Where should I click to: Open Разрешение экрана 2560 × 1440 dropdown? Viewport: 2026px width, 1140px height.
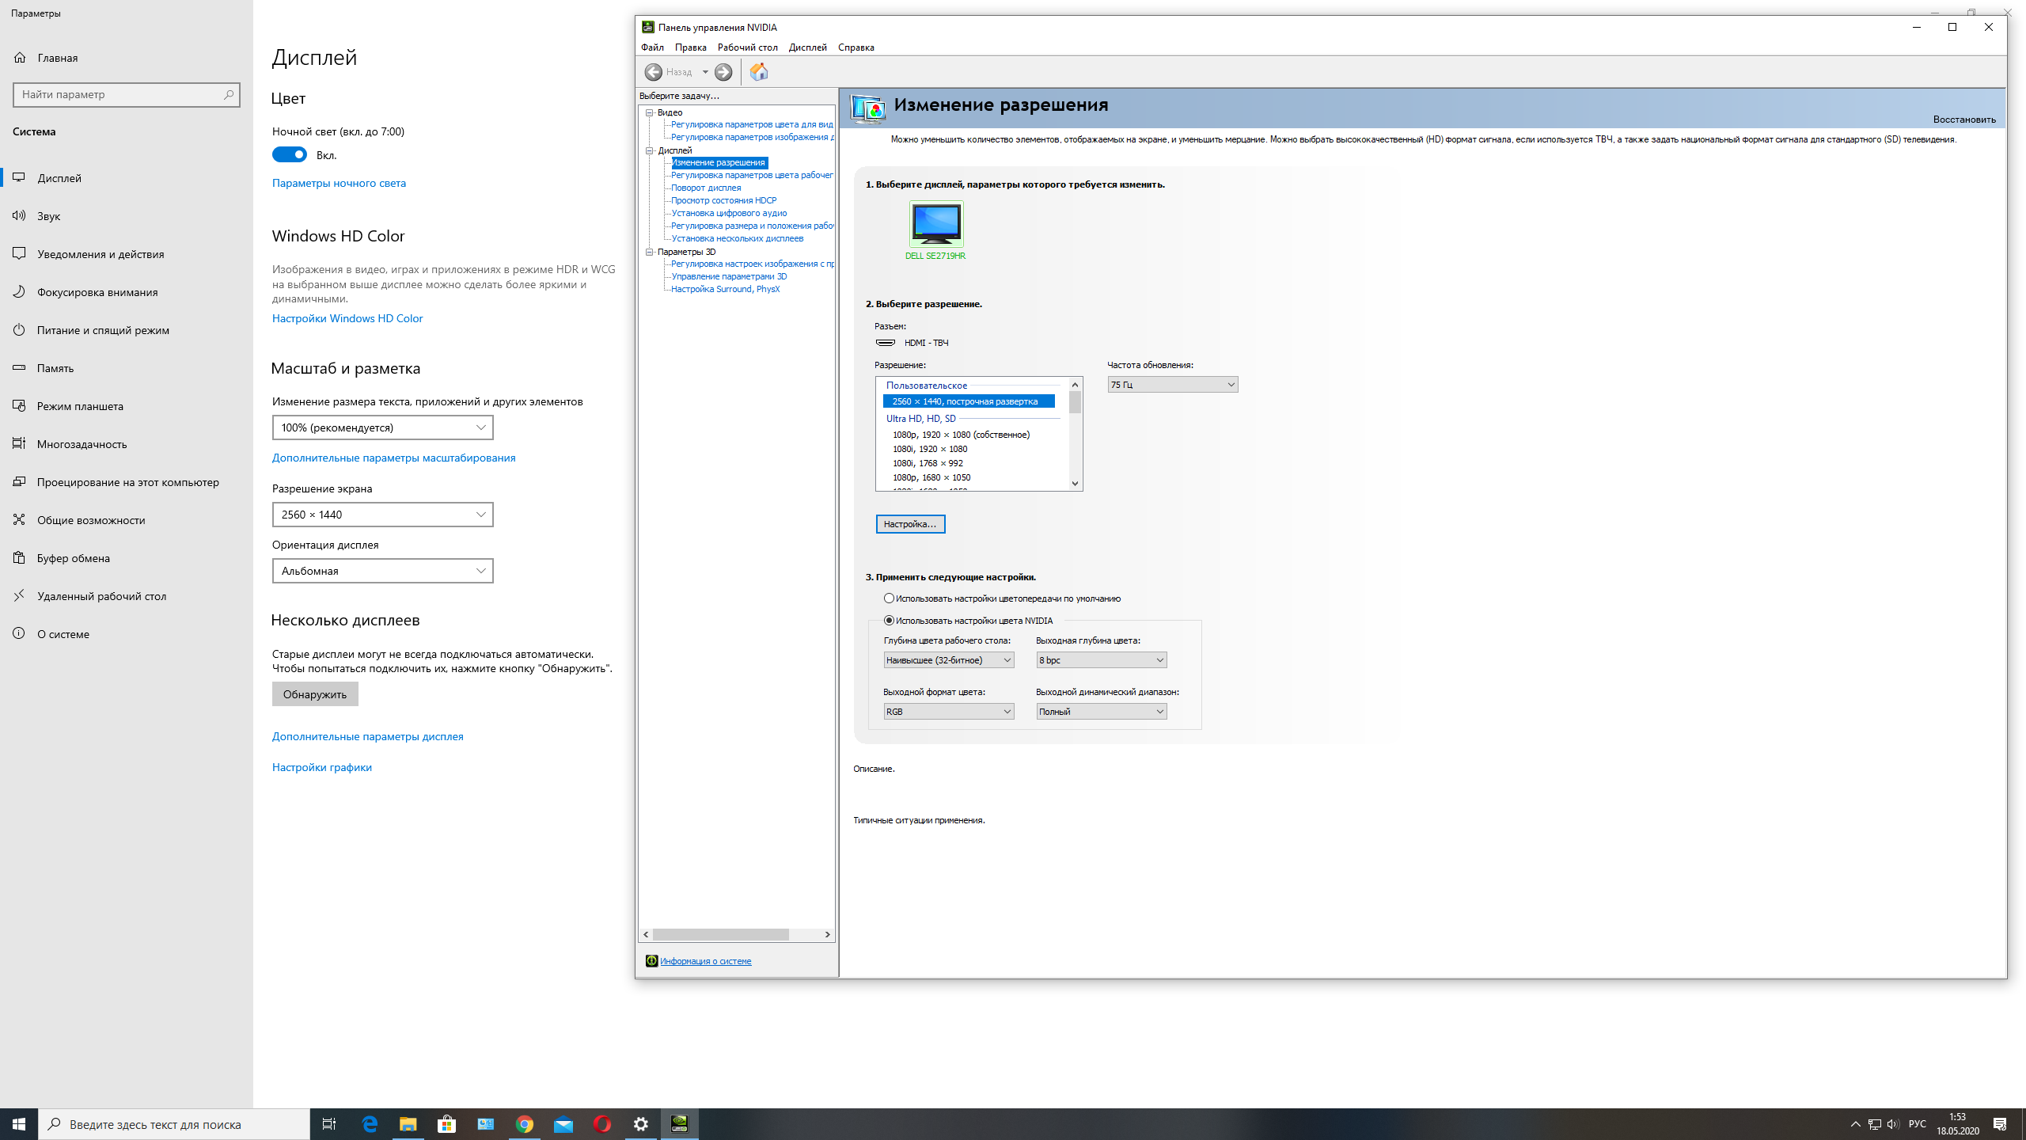pos(382,515)
